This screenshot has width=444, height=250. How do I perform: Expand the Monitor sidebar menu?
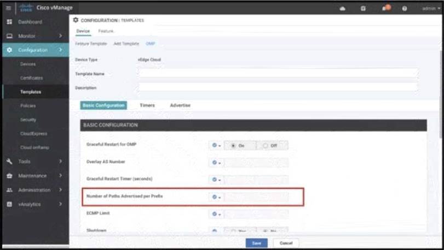point(60,36)
